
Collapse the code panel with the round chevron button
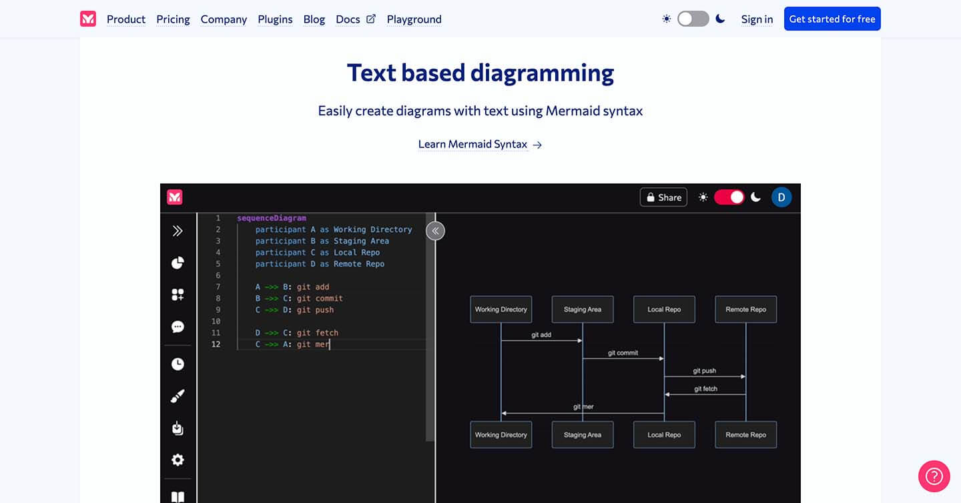pyautogui.click(x=435, y=231)
